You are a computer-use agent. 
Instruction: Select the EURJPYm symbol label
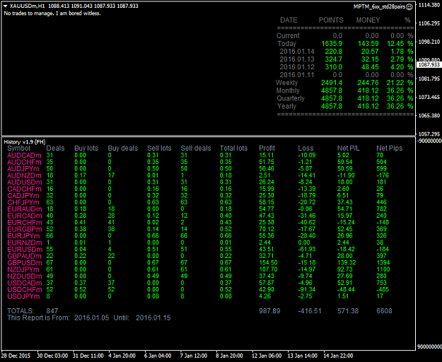23,236
